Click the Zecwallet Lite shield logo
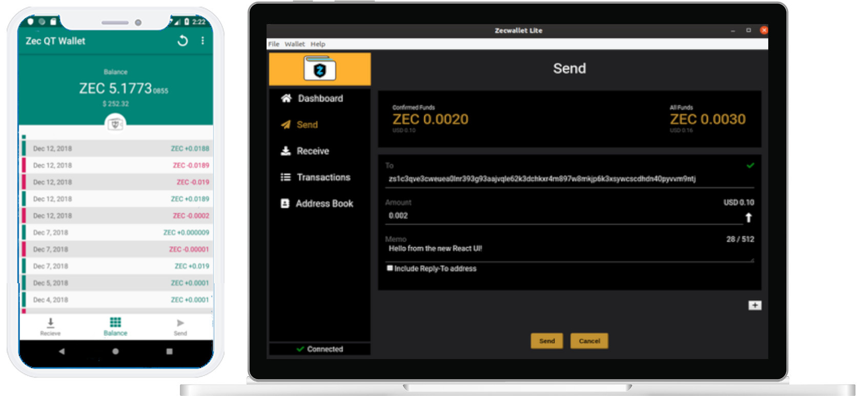The height and width of the screenshot is (396, 859). click(320, 69)
